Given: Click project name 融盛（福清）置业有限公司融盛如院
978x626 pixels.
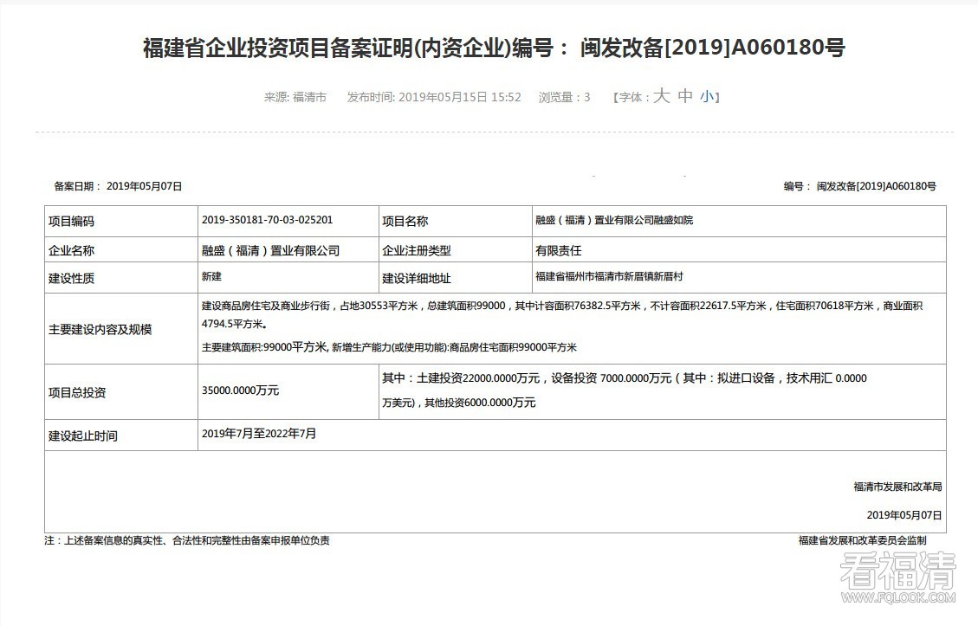Looking at the screenshot, I should coord(614,220).
